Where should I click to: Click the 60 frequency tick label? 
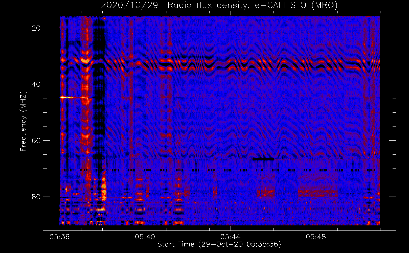[x=36, y=140]
